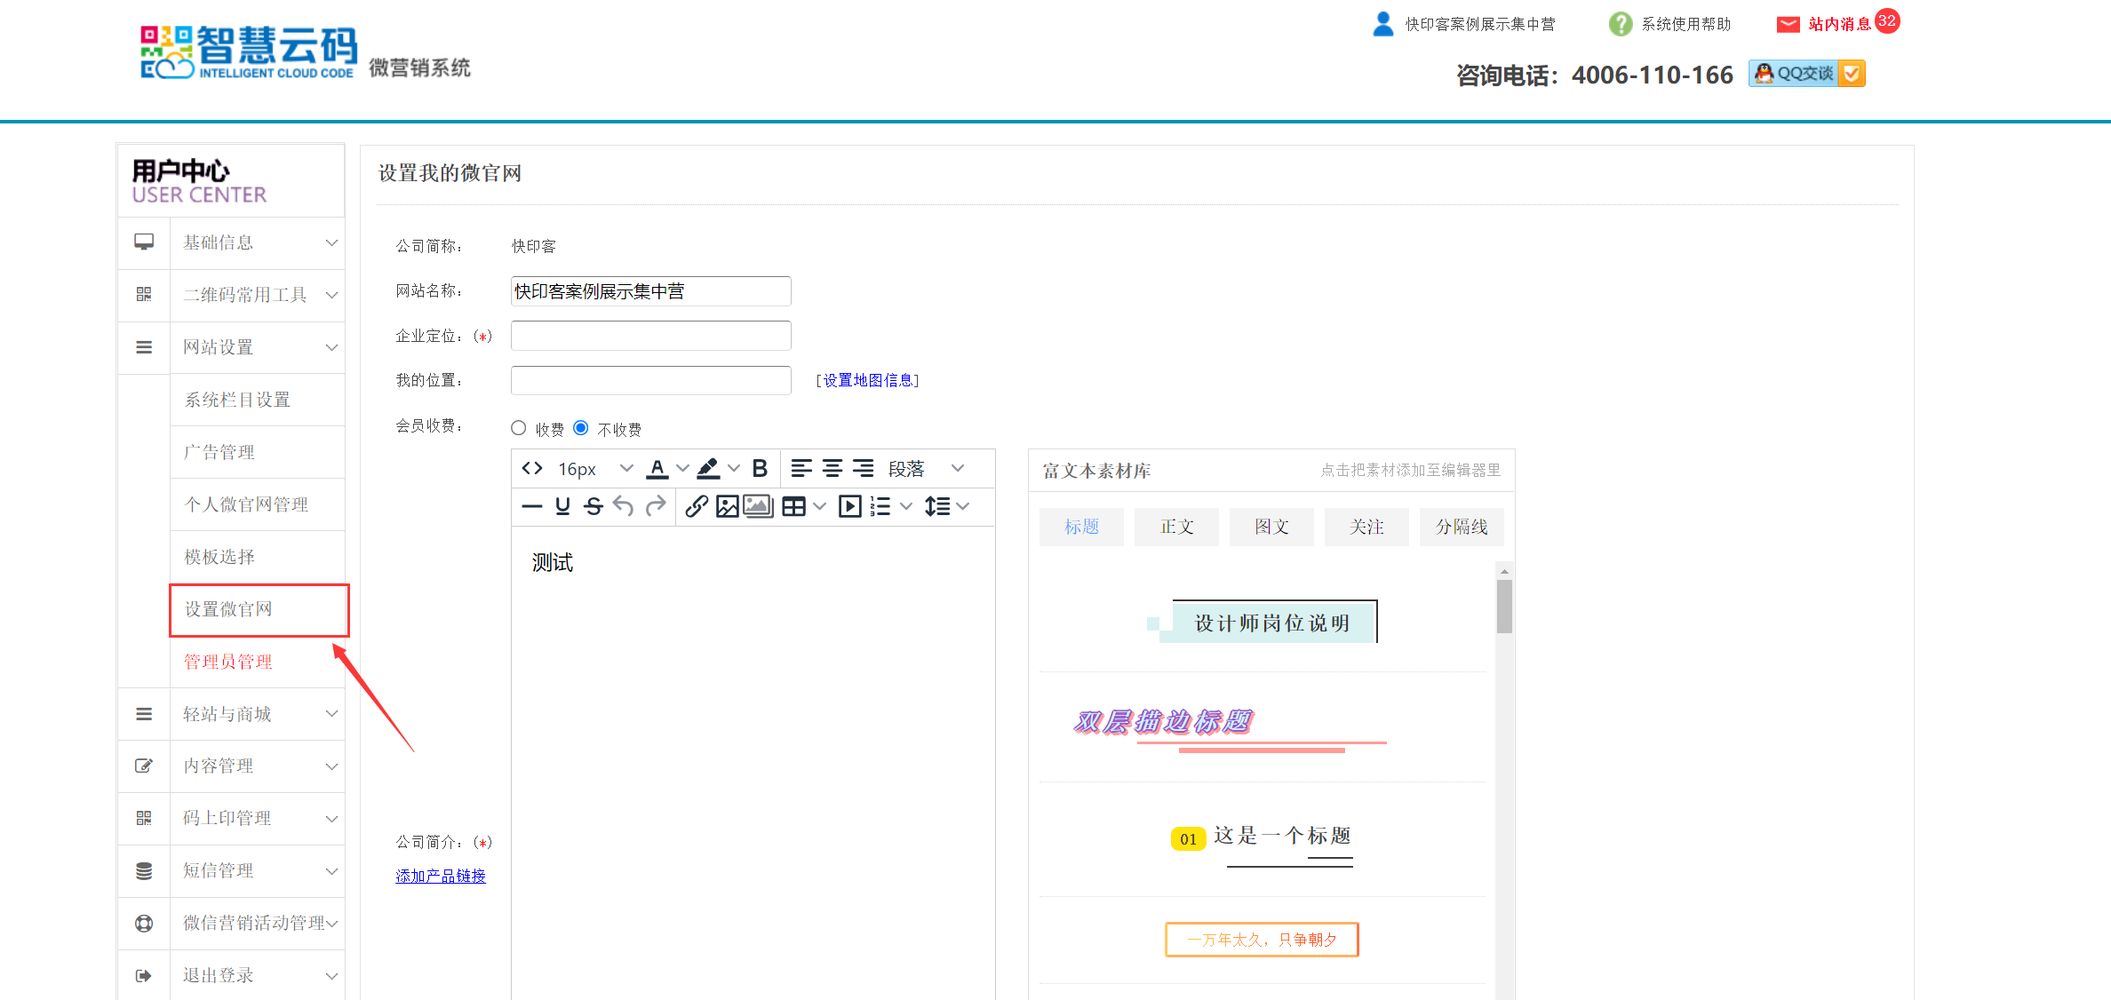Open the source code view icon
The height and width of the screenshot is (1000, 2111).
pos(532,468)
